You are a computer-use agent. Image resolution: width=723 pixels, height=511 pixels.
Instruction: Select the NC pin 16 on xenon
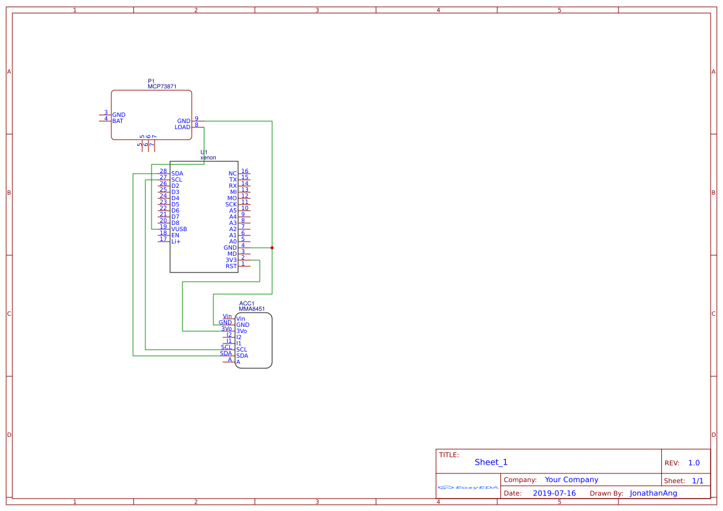[244, 174]
